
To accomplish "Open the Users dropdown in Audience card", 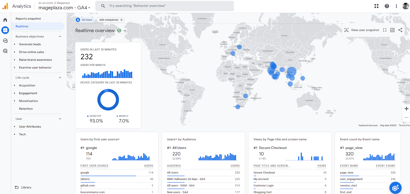I will pyautogui.click(x=172, y=139).
